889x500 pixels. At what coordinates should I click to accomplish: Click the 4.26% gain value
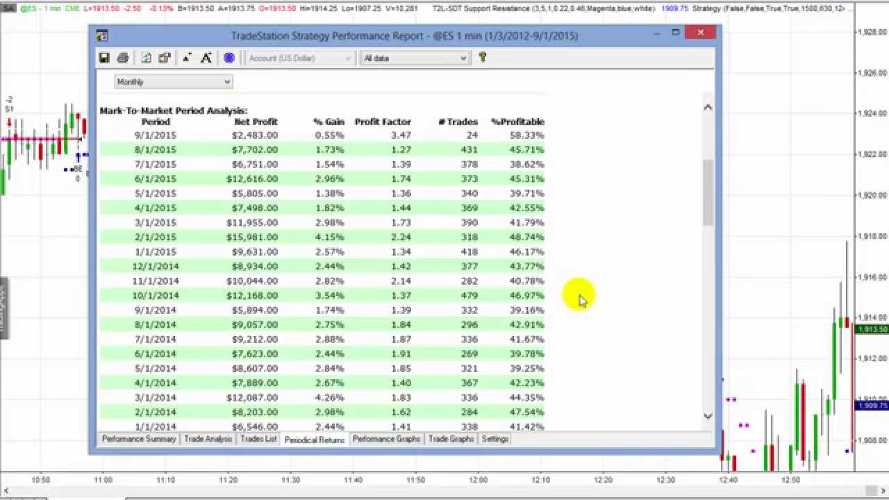point(329,398)
